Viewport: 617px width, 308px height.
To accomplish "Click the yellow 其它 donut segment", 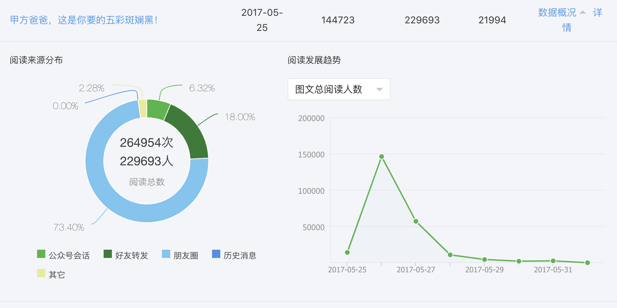I will coord(143,109).
